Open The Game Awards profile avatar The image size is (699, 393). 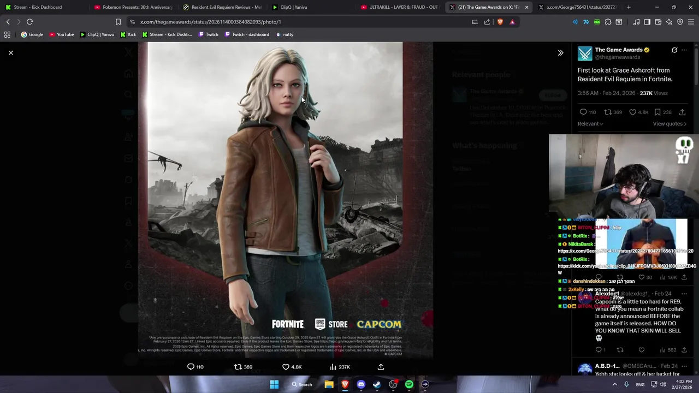click(x=585, y=53)
